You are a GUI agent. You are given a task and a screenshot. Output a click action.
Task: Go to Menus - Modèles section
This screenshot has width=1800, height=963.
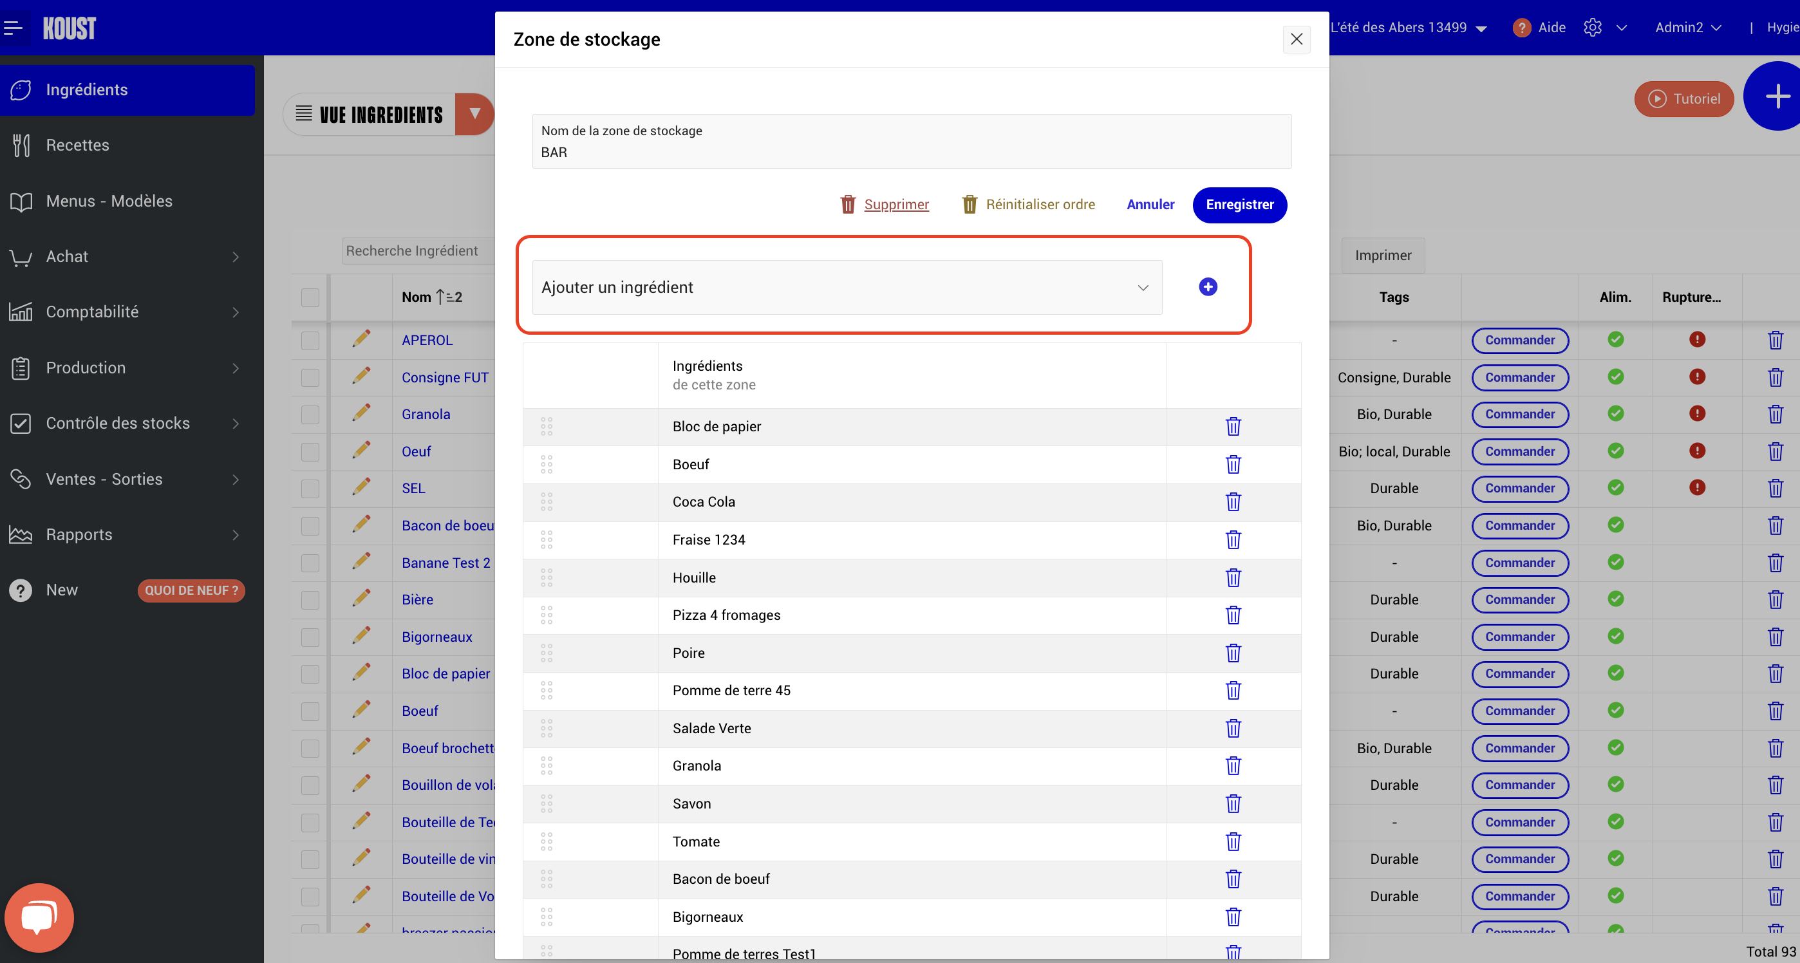109,201
